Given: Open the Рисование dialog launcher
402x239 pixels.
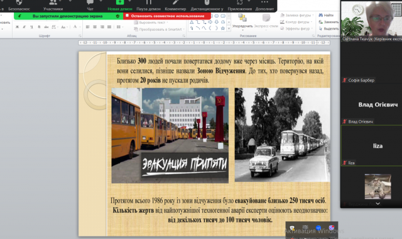Looking at the screenshot, I should [313, 36].
